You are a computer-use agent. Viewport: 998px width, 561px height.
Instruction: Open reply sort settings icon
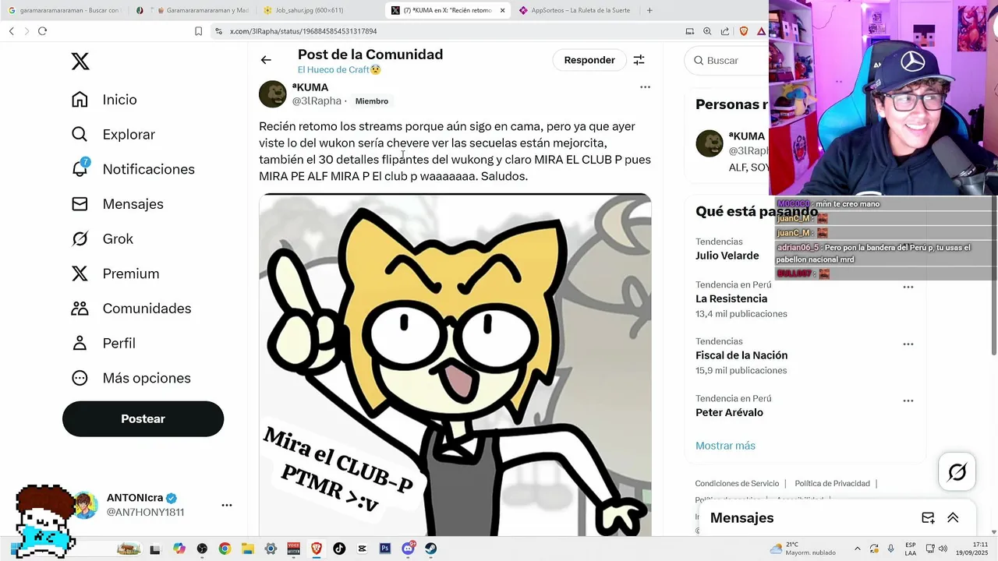tap(639, 60)
